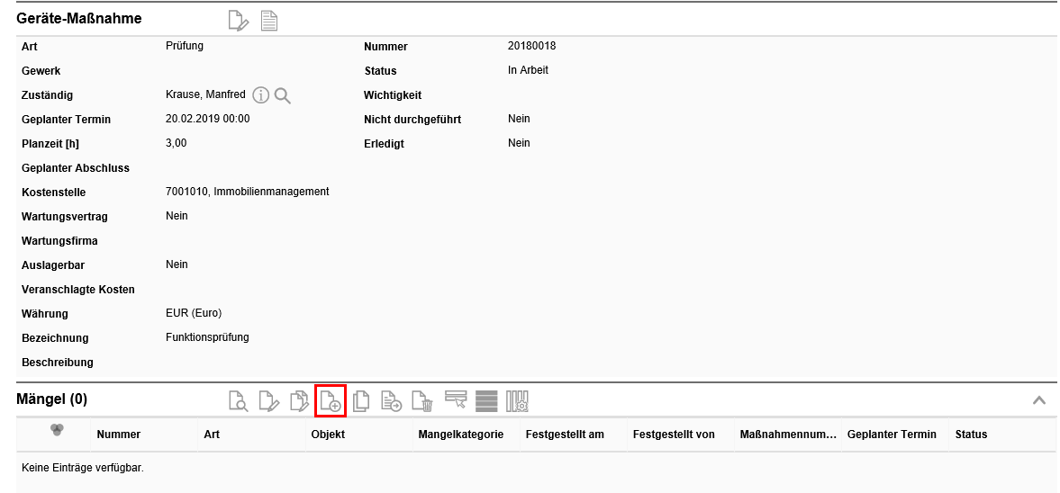1060x493 pixels.
Task: Click the magnifier icon next to Krause, Manfred
Action: (x=283, y=95)
